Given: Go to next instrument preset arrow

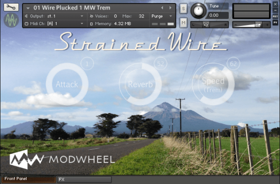Looking at the screenshot, I should pyautogui.click(x=170, y=7).
